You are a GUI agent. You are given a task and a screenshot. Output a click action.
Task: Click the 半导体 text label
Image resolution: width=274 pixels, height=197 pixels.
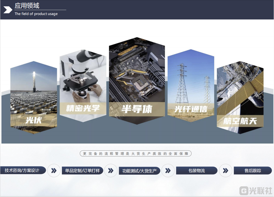(137, 109)
